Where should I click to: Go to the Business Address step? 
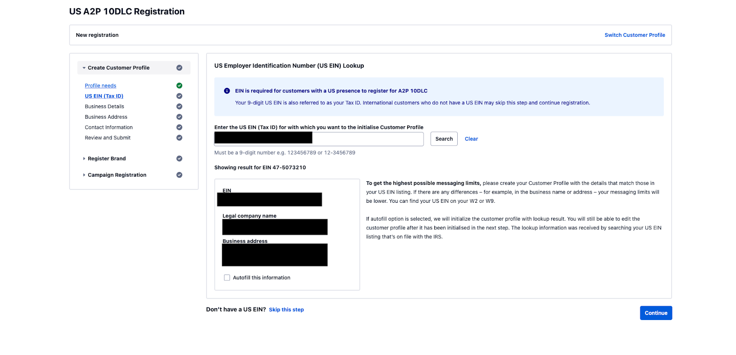tap(106, 117)
